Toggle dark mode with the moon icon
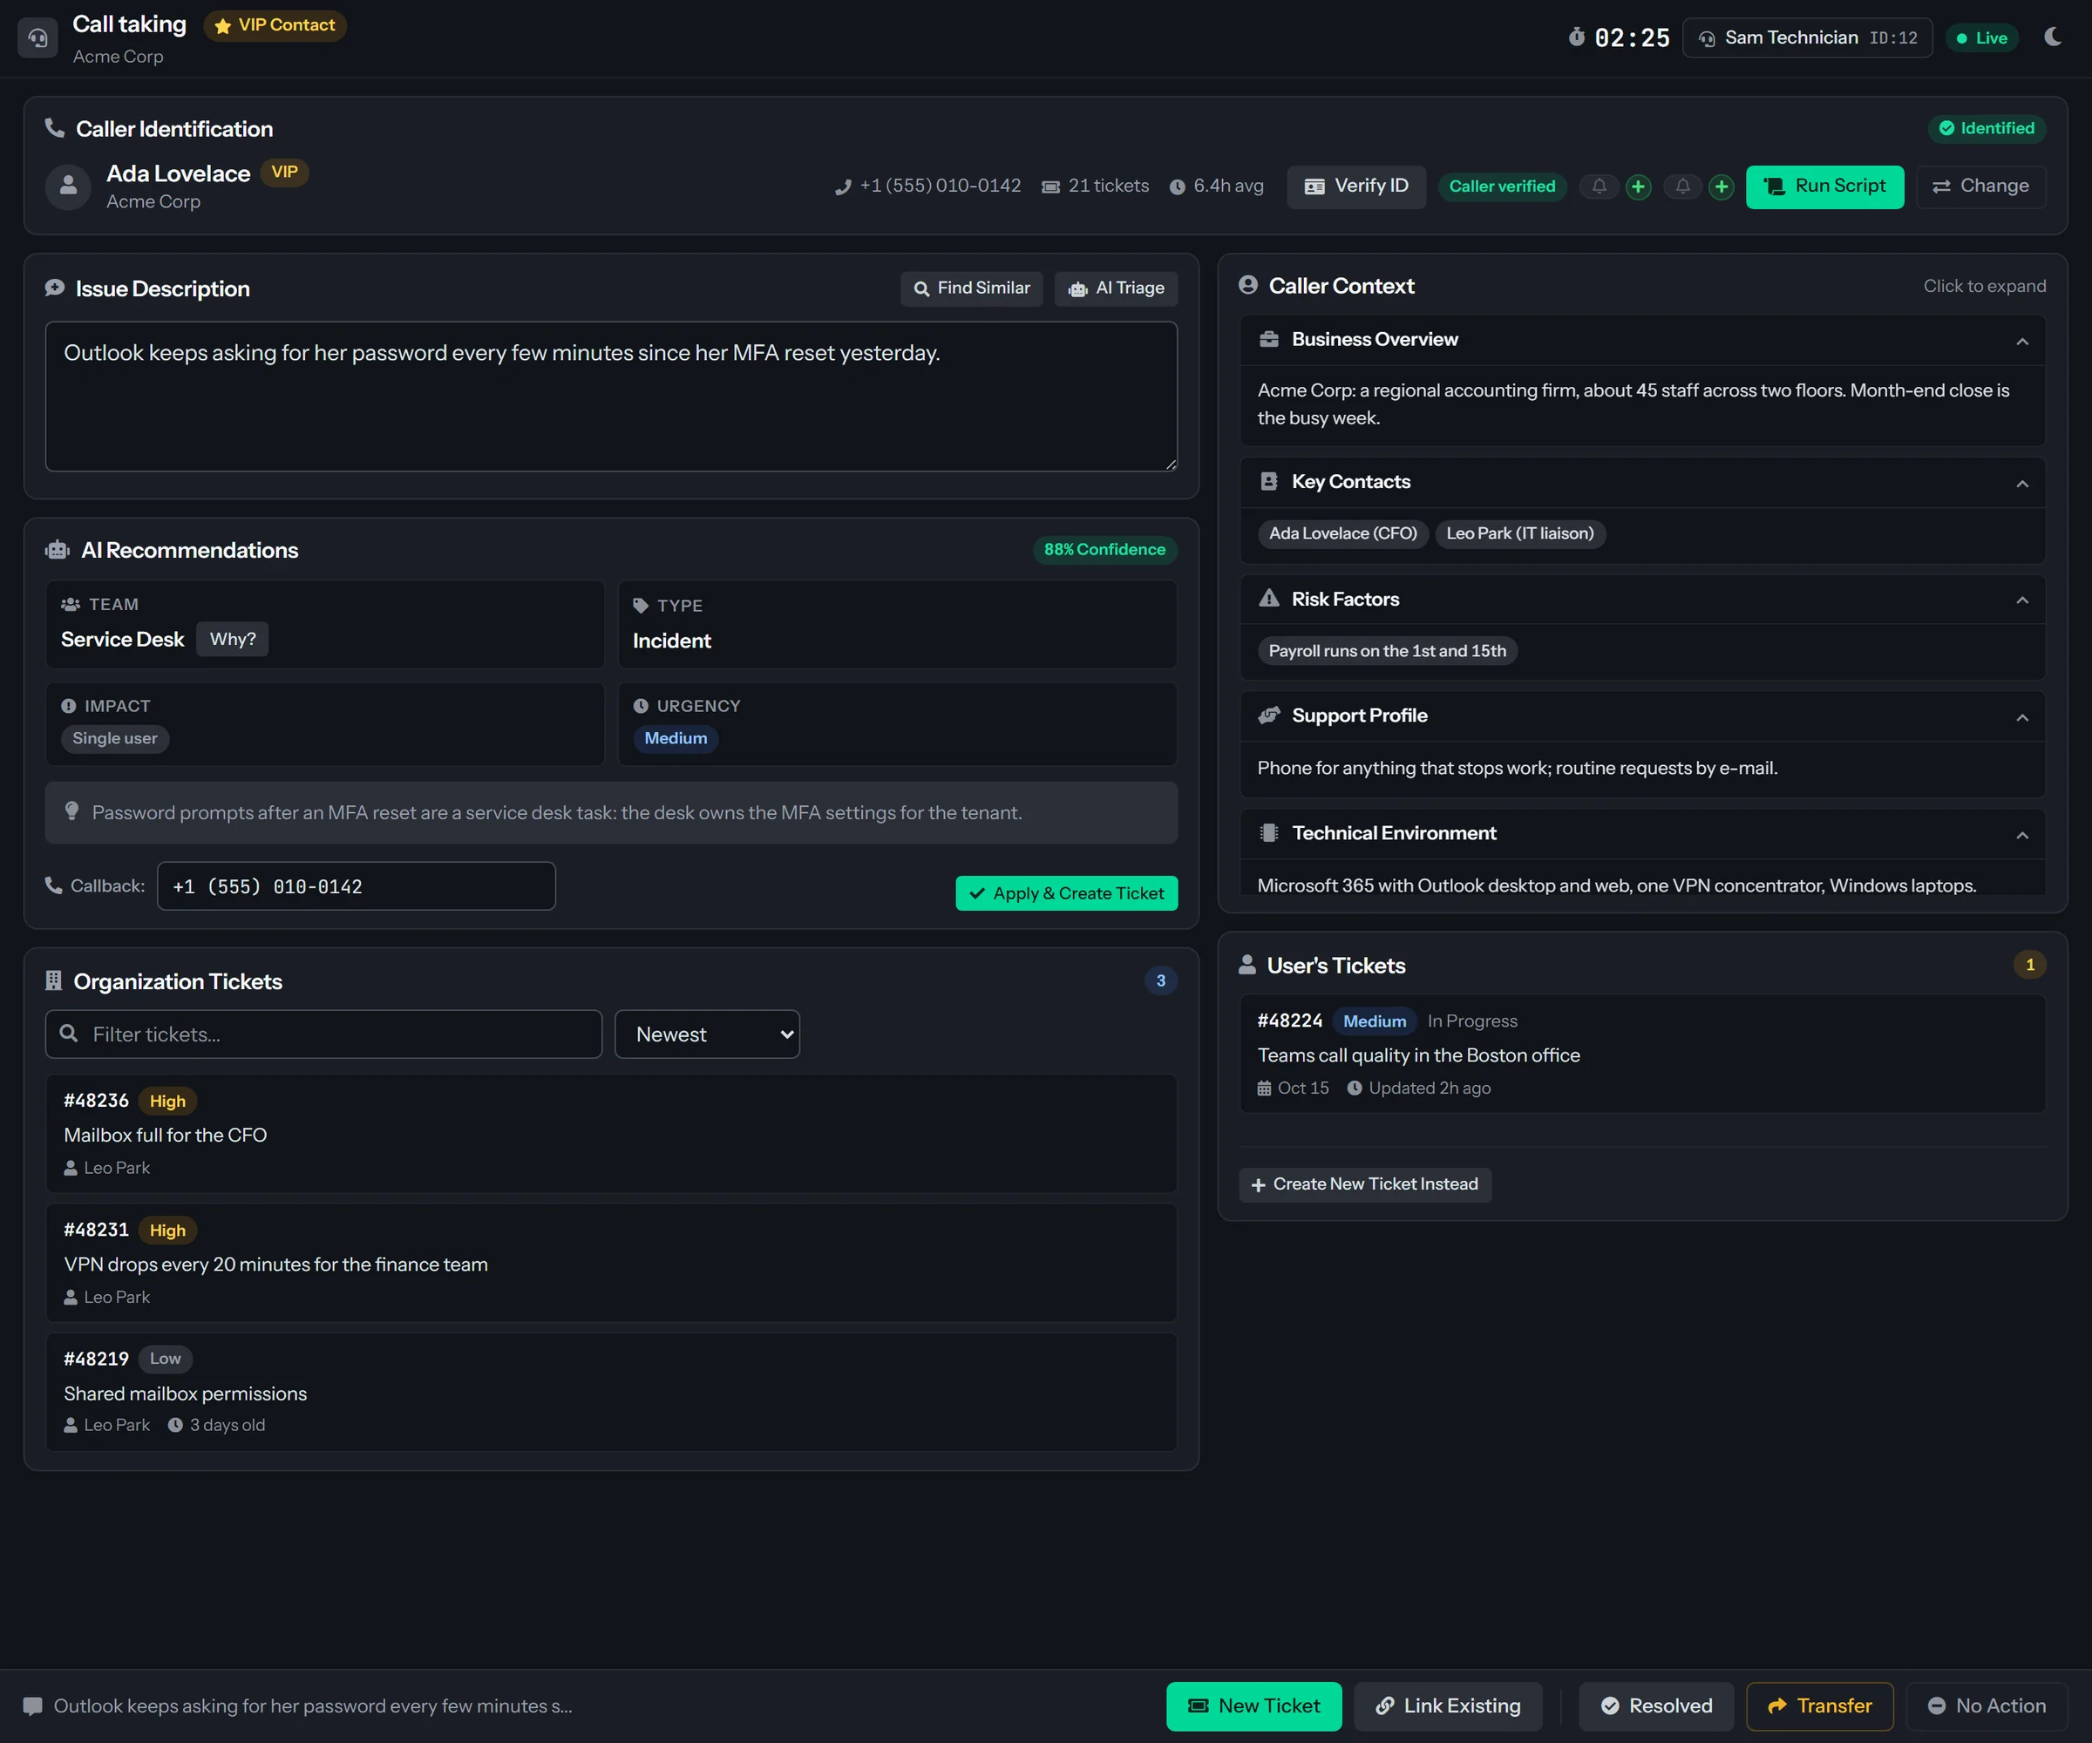 click(x=2052, y=37)
